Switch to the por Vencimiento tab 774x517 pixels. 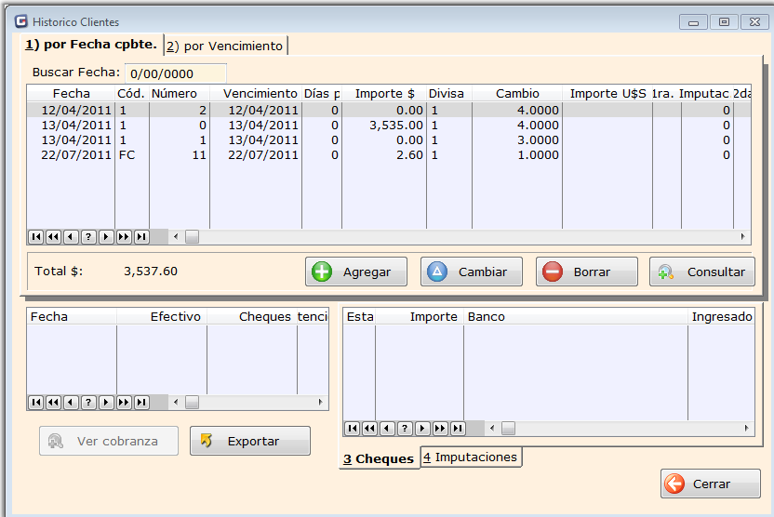(x=225, y=46)
